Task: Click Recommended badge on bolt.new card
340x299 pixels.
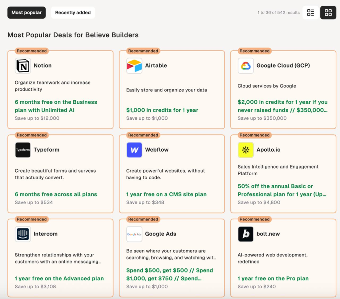Action: pyautogui.click(x=255, y=219)
